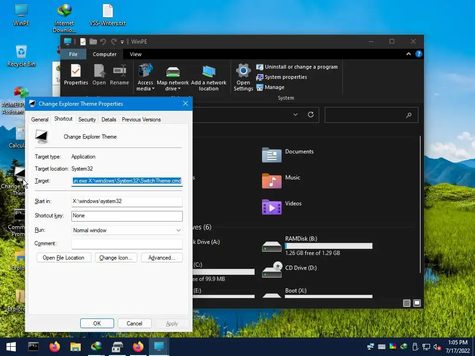This screenshot has height=356, width=475.
Task: Switch to Previous Versions tab
Action: click(x=141, y=120)
